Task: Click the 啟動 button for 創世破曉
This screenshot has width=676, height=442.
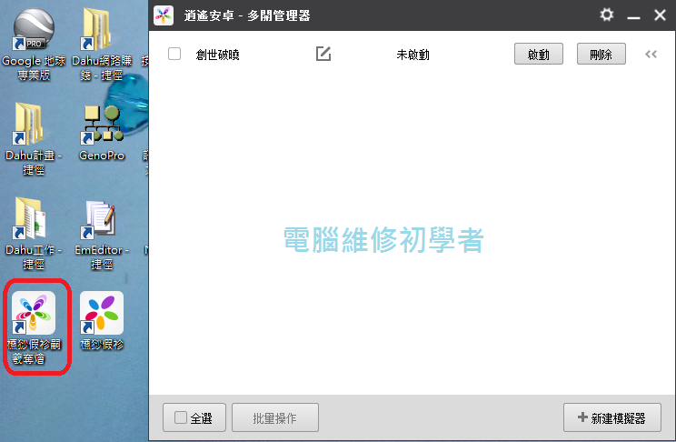Action: (539, 54)
